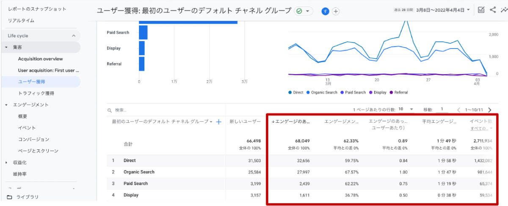This screenshot has height=206, width=508.
Task: Sort by イベント数 column header
Action: pyautogui.click(x=481, y=122)
